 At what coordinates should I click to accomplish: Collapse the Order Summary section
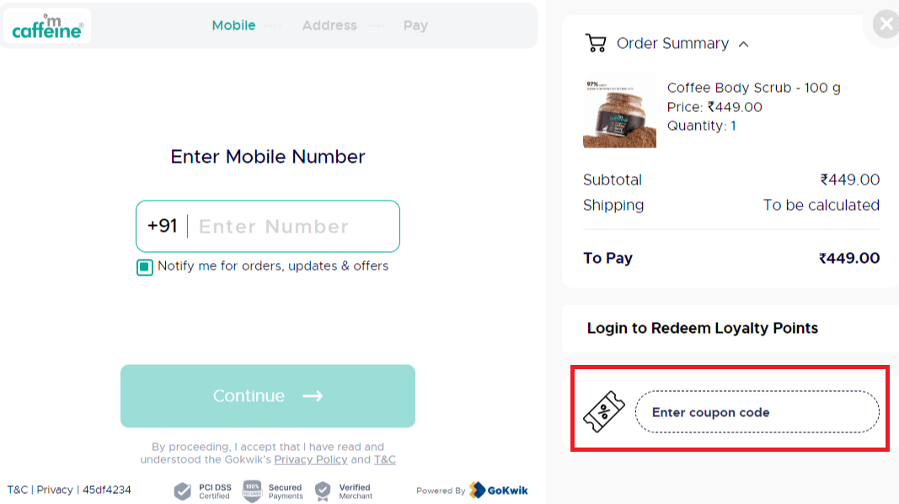pos(743,44)
